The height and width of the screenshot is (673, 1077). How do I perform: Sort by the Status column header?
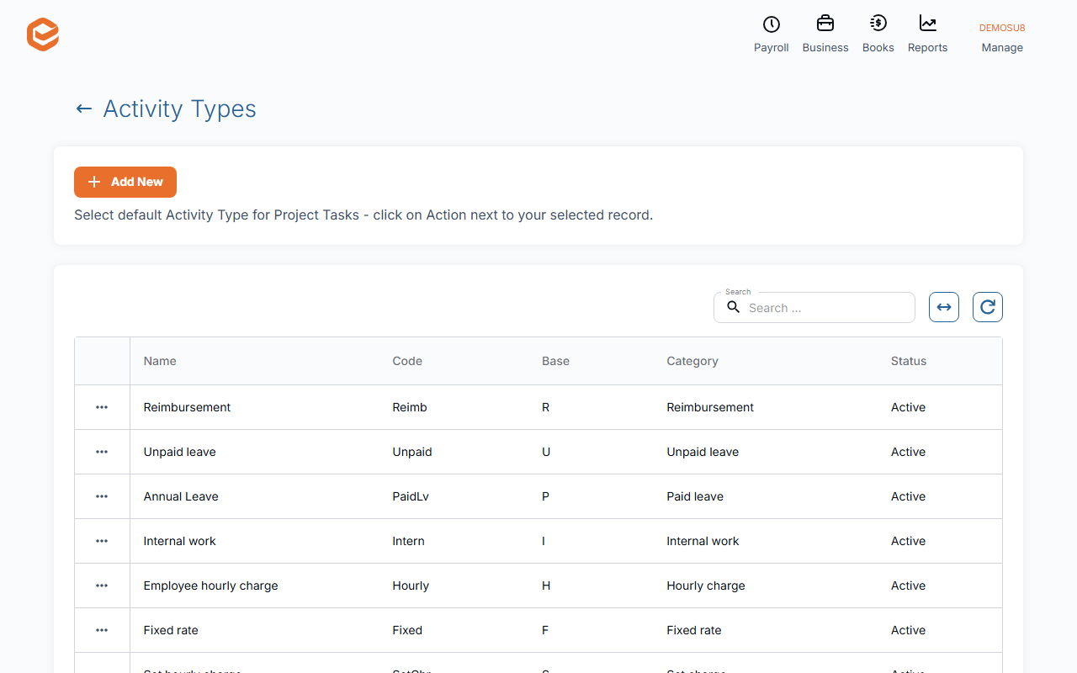(909, 361)
